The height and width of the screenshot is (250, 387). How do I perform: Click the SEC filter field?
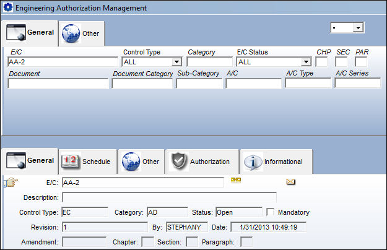click(x=341, y=62)
